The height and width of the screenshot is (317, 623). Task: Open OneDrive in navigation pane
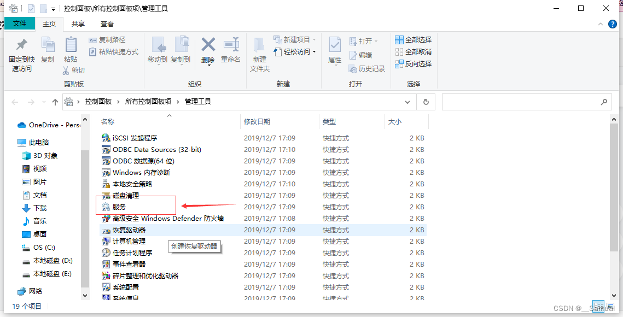49,125
